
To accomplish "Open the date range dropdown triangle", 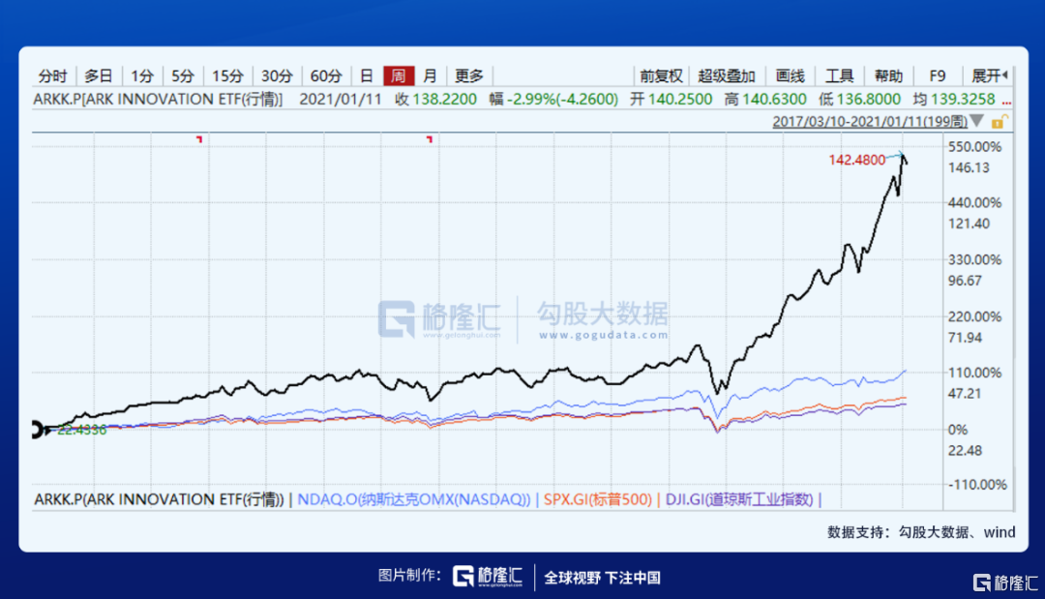I will (x=977, y=121).
